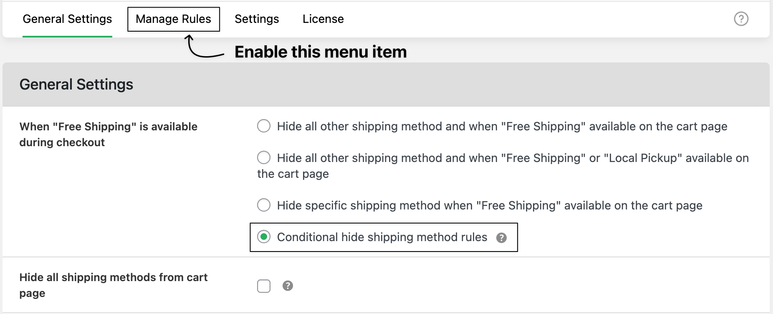Choose hide all other shipping method option

(263, 126)
